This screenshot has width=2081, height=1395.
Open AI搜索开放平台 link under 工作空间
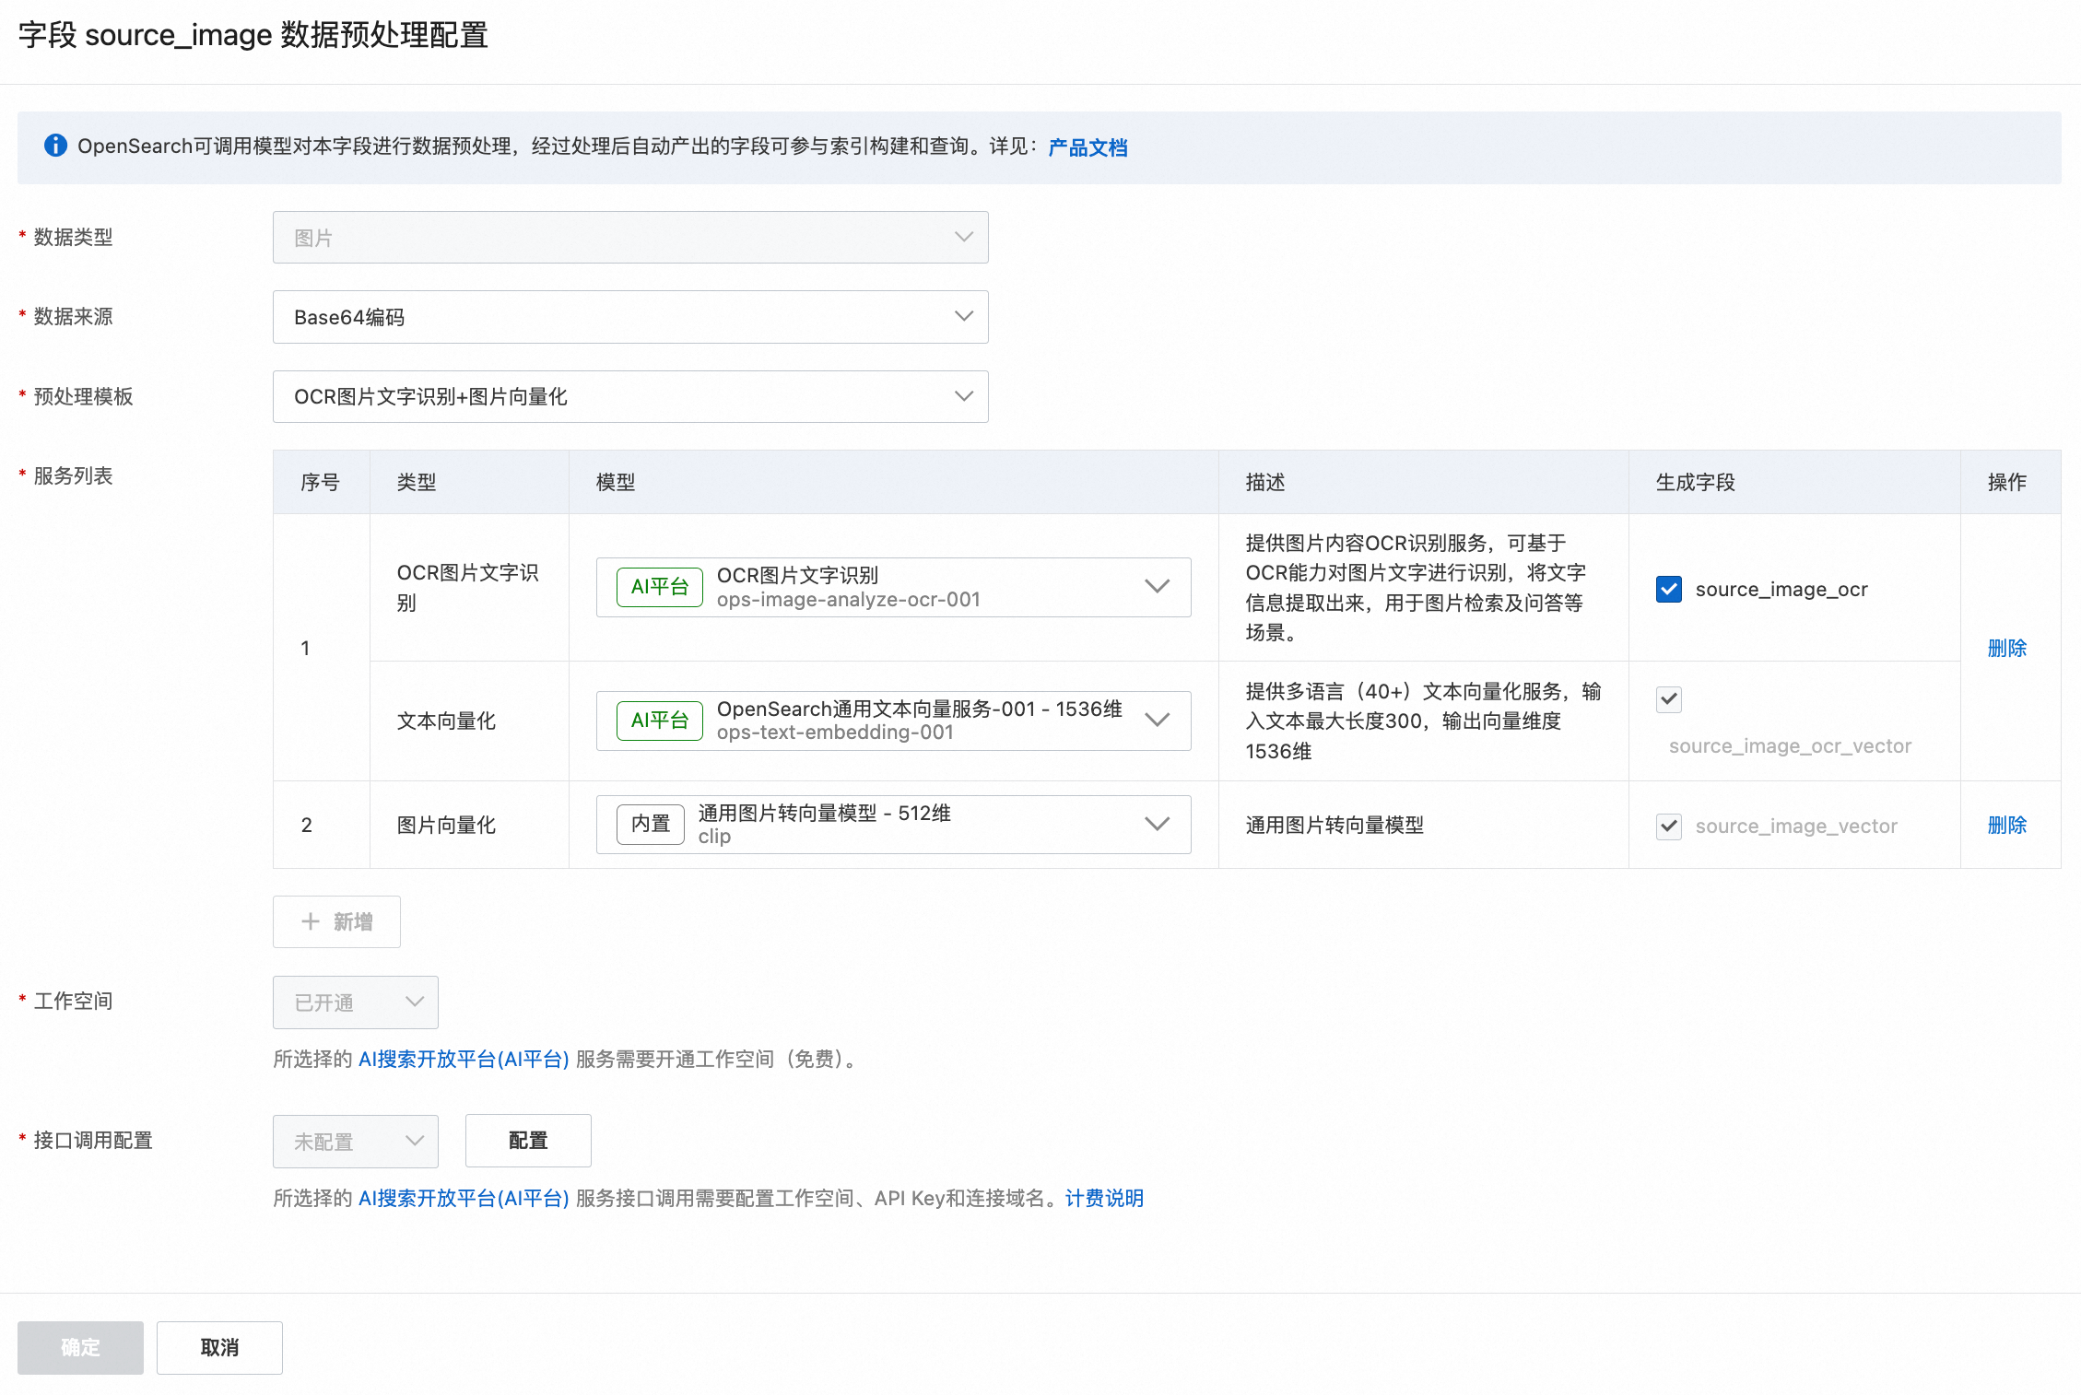click(x=464, y=1059)
